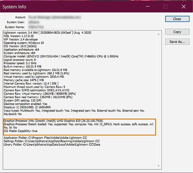
Task: Click the Application Folder path line
Action: 45,138
